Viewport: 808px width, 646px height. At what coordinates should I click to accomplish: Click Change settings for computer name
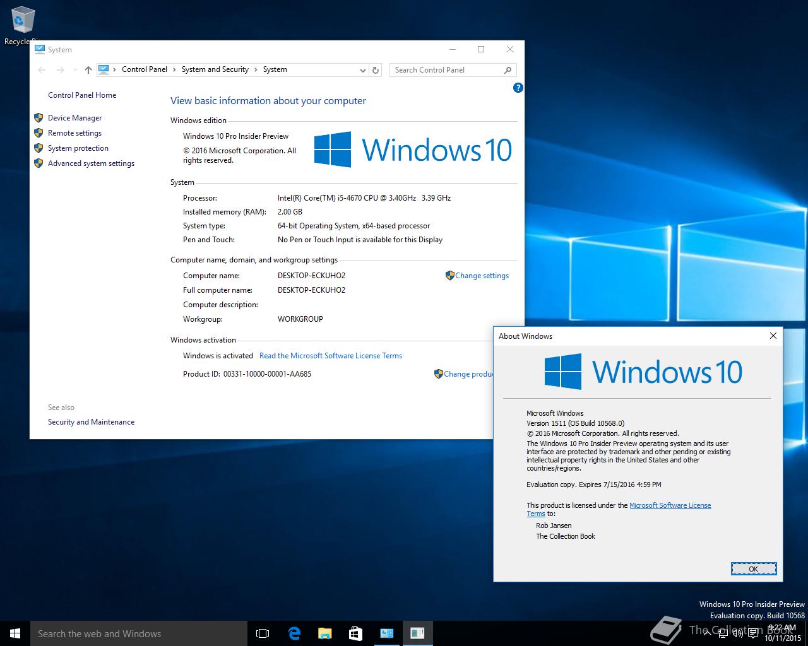coord(482,276)
